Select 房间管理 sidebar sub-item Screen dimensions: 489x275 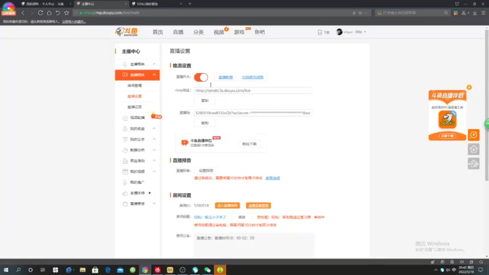(134, 86)
